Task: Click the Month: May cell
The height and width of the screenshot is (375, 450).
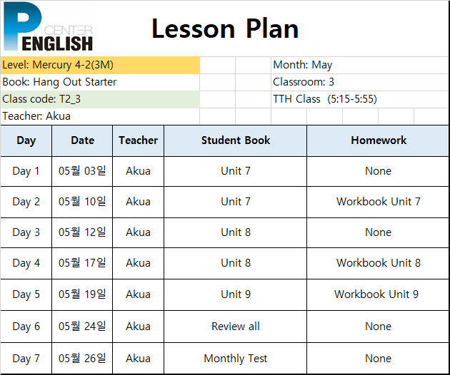Action: [x=360, y=65]
